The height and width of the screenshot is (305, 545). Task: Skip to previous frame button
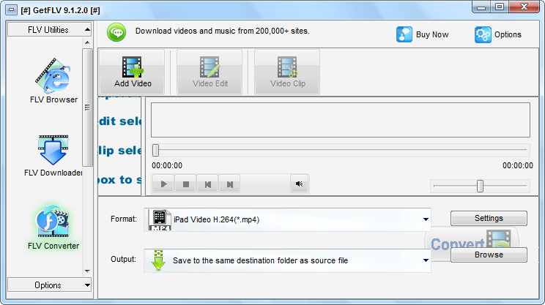(208, 184)
